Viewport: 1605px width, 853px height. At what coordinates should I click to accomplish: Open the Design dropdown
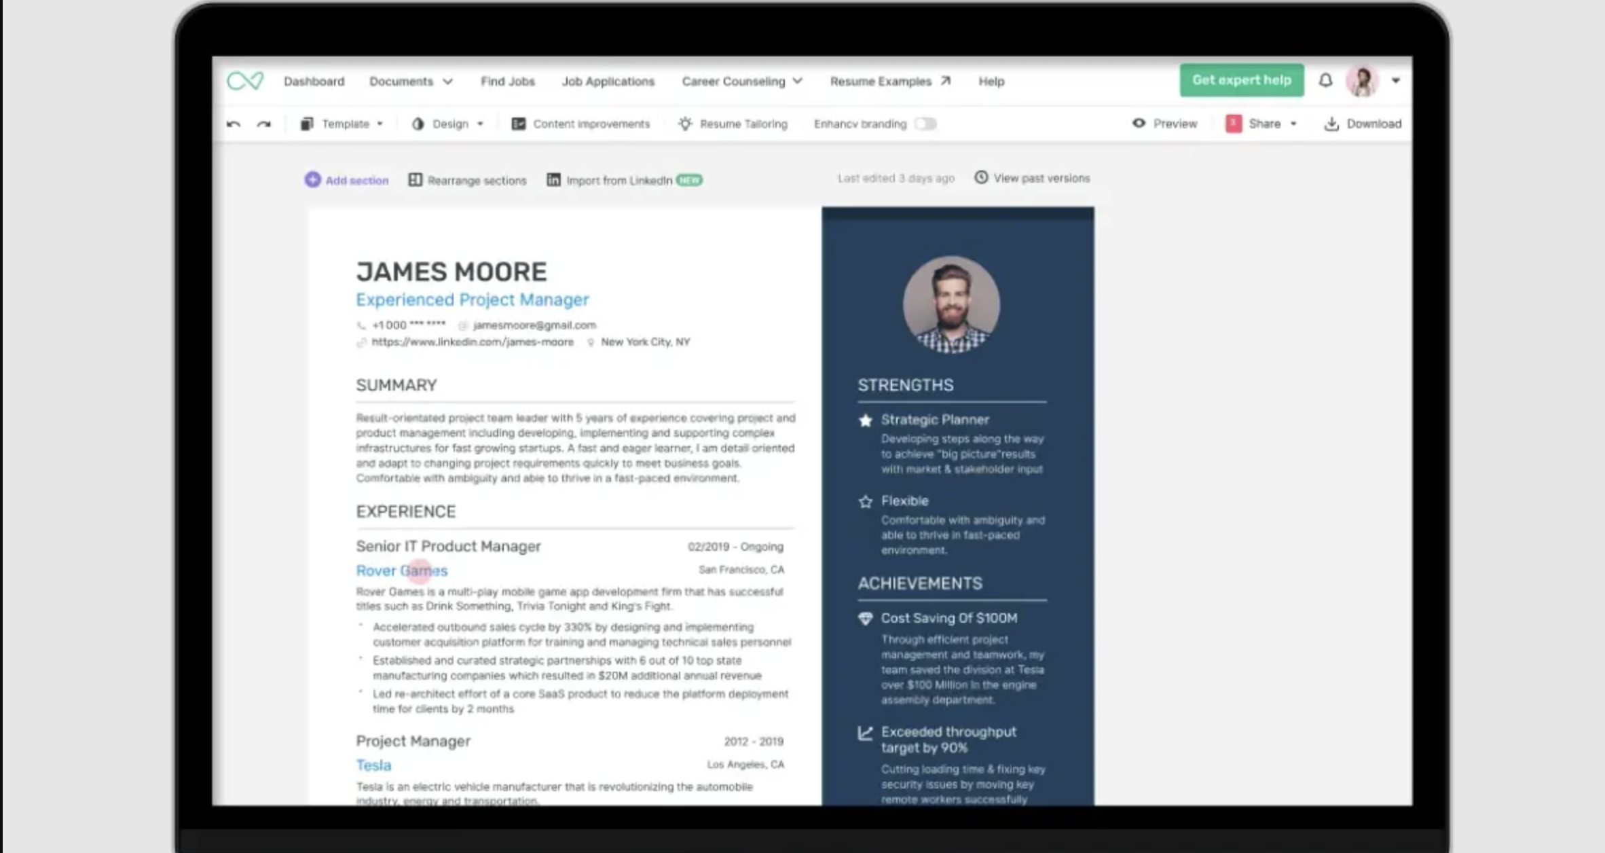pos(448,124)
